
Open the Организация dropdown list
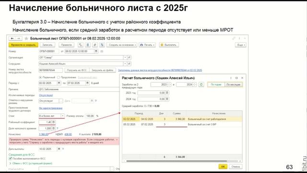[125, 58]
